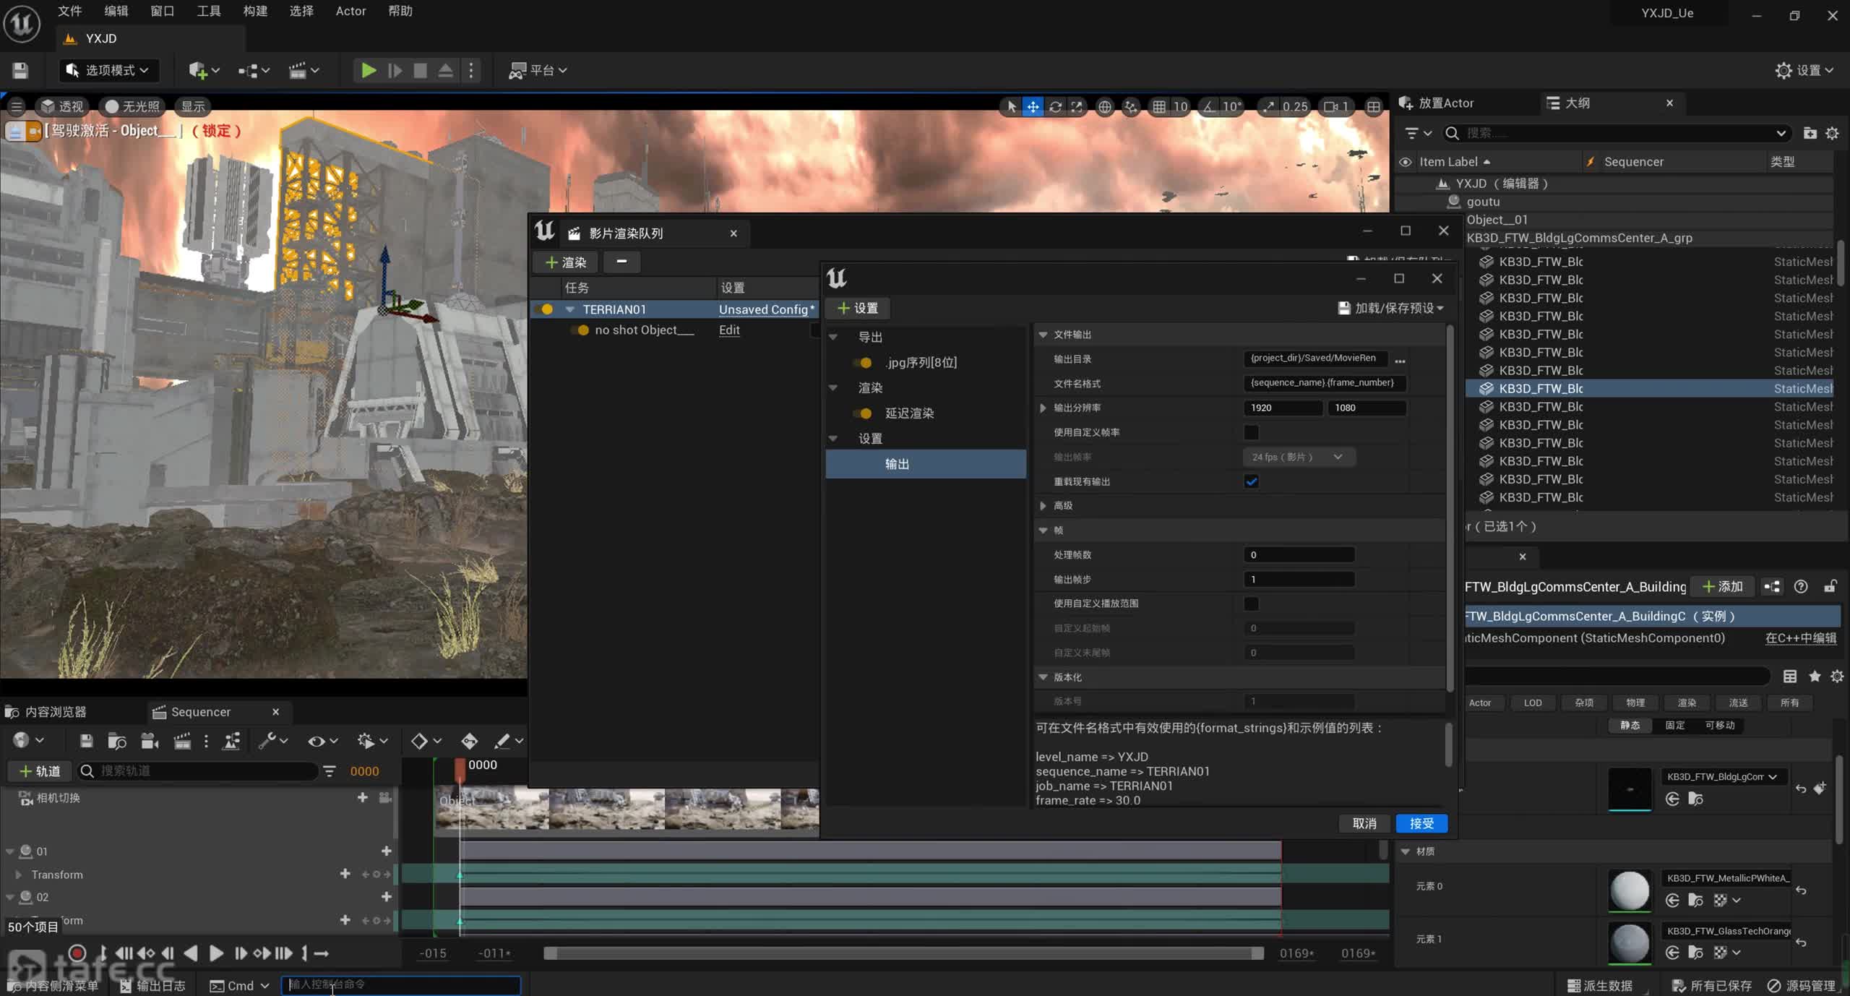Viewport: 1850px width, 996px height.
Task: Open viewport layout grid icon at right
Action: pyautogui.click(x=1373, y=107)
